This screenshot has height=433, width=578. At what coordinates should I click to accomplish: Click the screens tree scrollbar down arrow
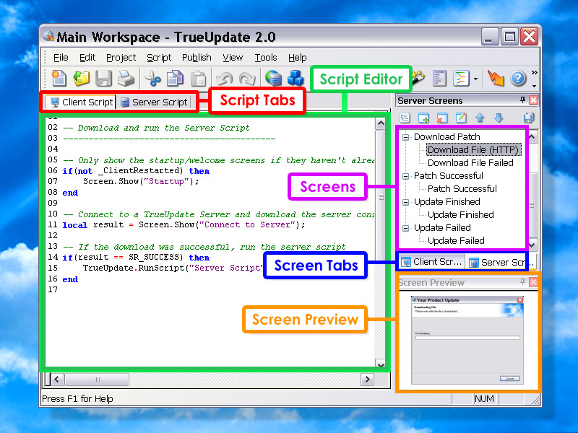click(532, 245)
